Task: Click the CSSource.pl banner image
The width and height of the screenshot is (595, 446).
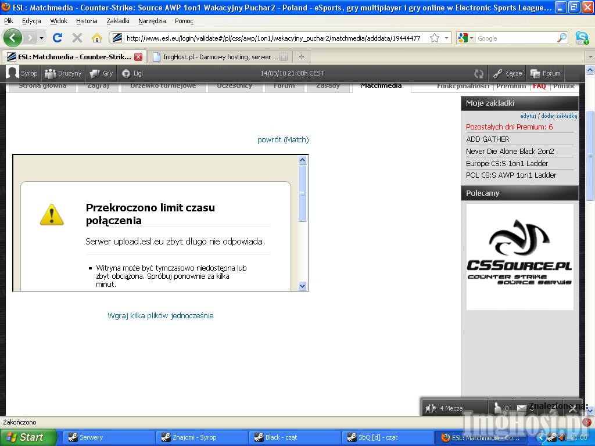Action: [519, 257]
